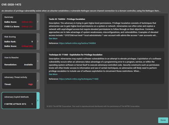
Task: Expand the Adversary Threat Activity card chevron
Action: tap(38, 81)
